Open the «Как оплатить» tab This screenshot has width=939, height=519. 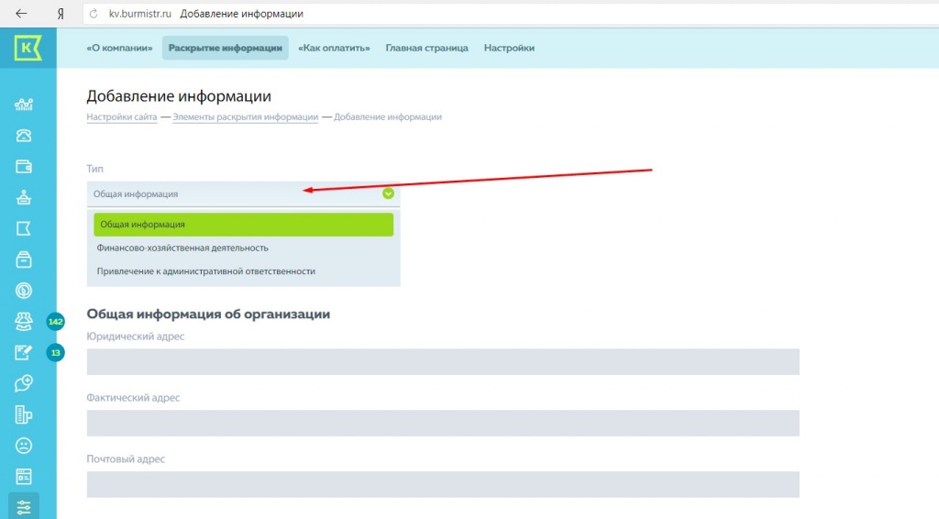pos(334,48)
